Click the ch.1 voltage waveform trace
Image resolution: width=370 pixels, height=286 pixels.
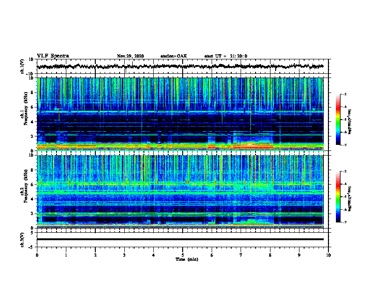click(180, 66)
